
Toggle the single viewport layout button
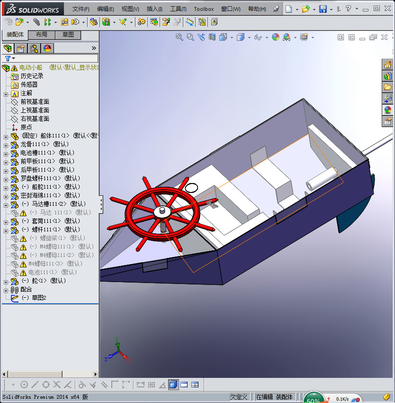pos(184,385)
